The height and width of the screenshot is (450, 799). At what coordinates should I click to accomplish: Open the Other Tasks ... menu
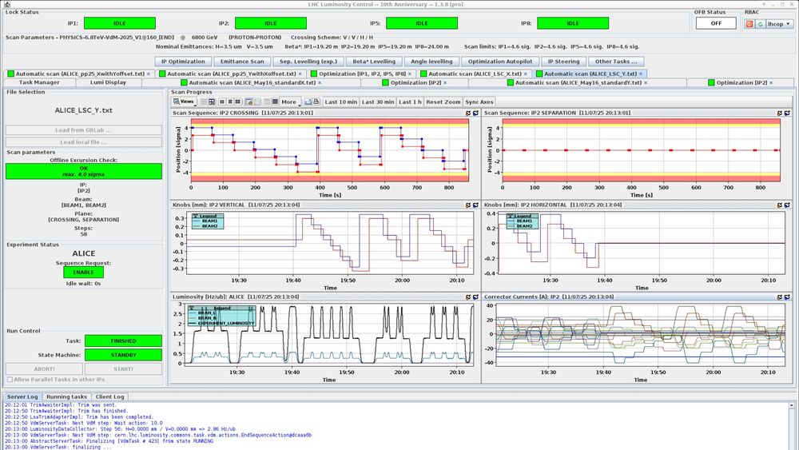point(615,62)
